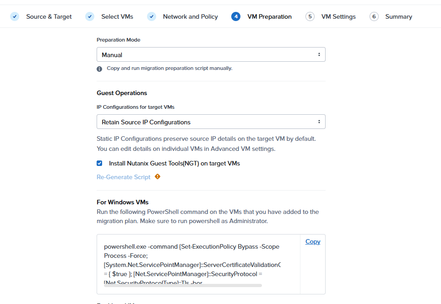
Task: Click the orange warning icon beside Re-Generate Script
Action: pos(158,177)
